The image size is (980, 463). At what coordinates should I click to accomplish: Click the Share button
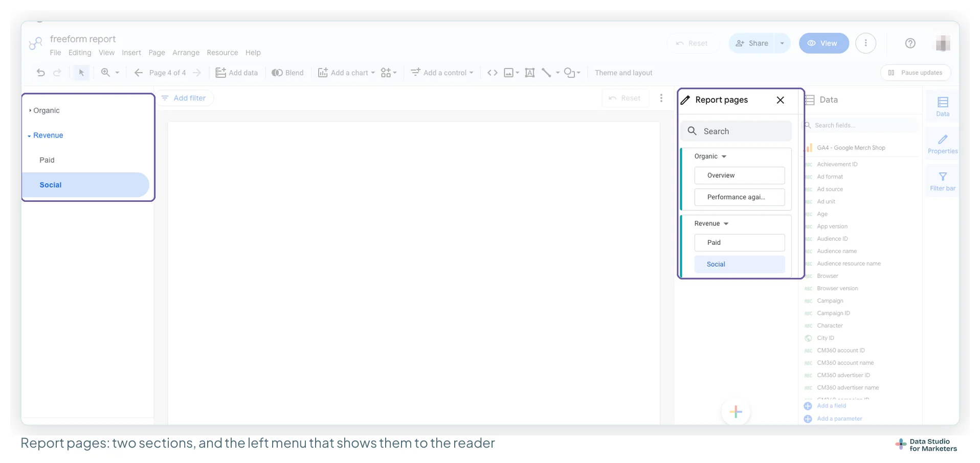coord(752,43)
